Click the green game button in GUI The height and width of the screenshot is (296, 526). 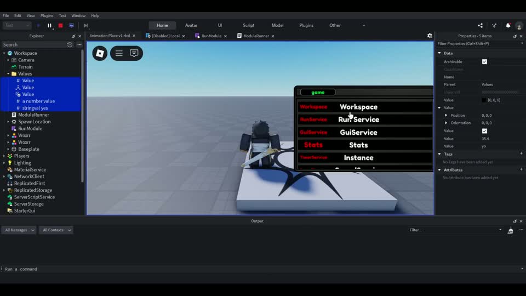click(318, 92)
